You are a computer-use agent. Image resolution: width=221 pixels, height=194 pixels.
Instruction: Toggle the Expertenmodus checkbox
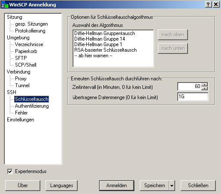click(10, 171)
